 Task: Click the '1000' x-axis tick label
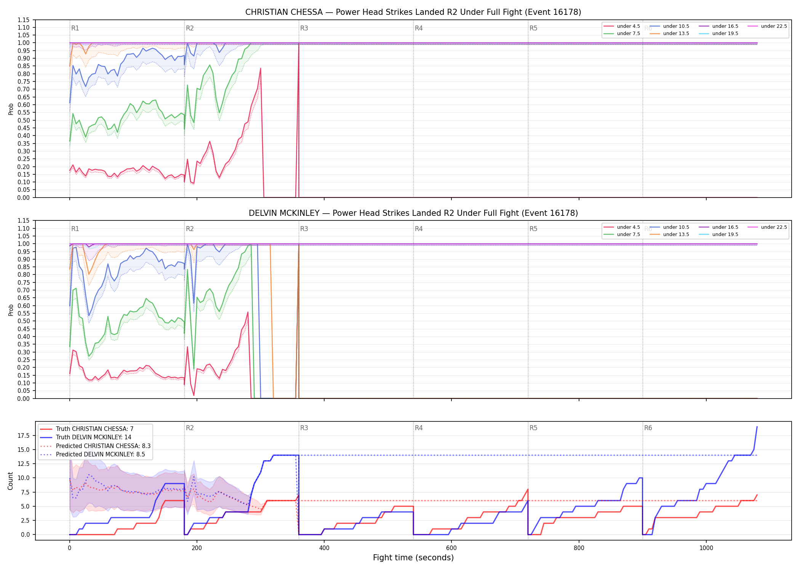tap(706, 548)
